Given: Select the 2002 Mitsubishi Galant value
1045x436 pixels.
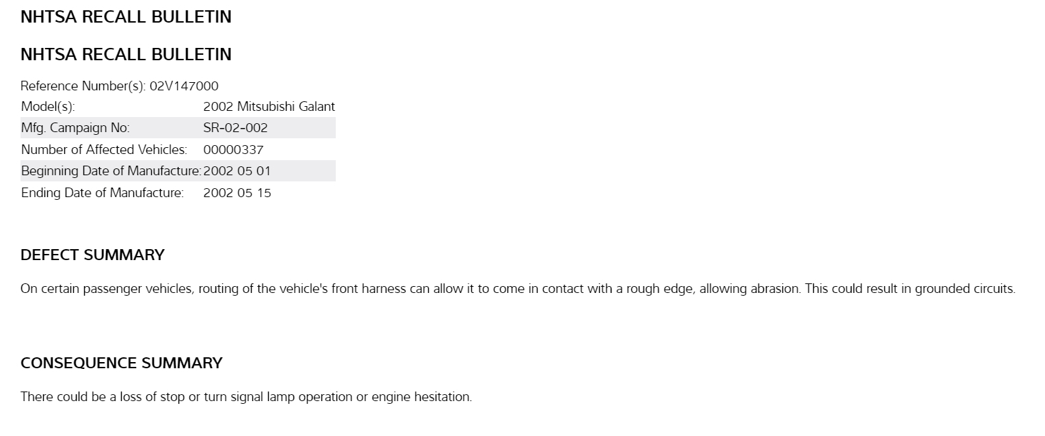Looking at the screenshot, I should pos(269,107).
